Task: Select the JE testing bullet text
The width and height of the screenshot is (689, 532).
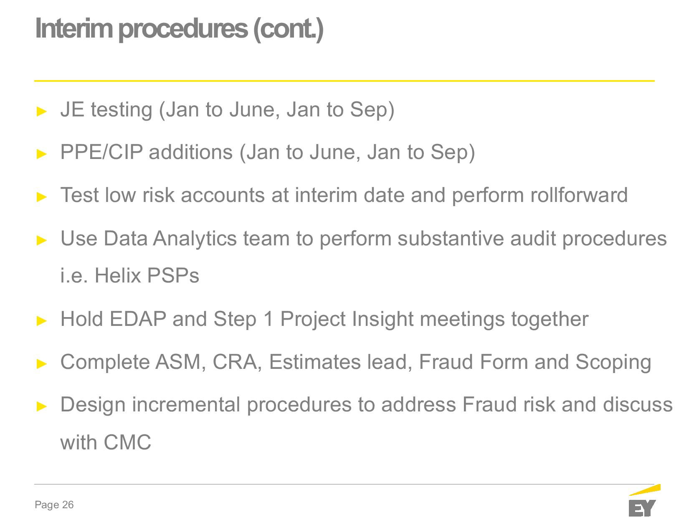Action: 227,110
